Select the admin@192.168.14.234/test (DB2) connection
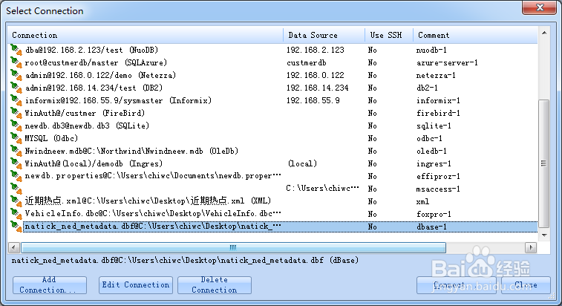Viewport: 562px width, 306px height. [94, 88]
